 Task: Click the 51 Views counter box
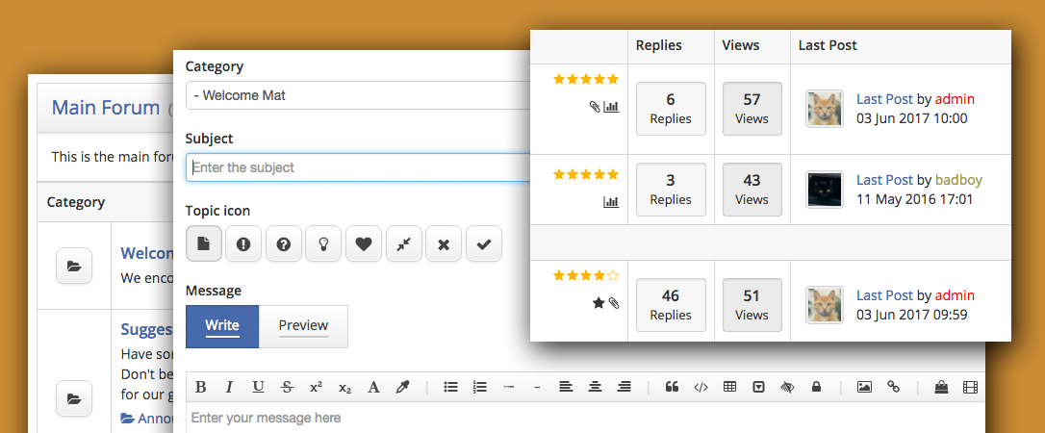point(752,304)
